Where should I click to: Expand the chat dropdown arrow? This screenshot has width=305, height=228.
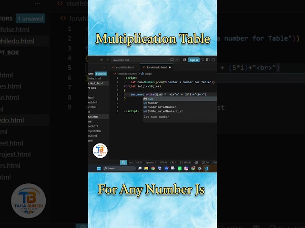tap(177, 60)
